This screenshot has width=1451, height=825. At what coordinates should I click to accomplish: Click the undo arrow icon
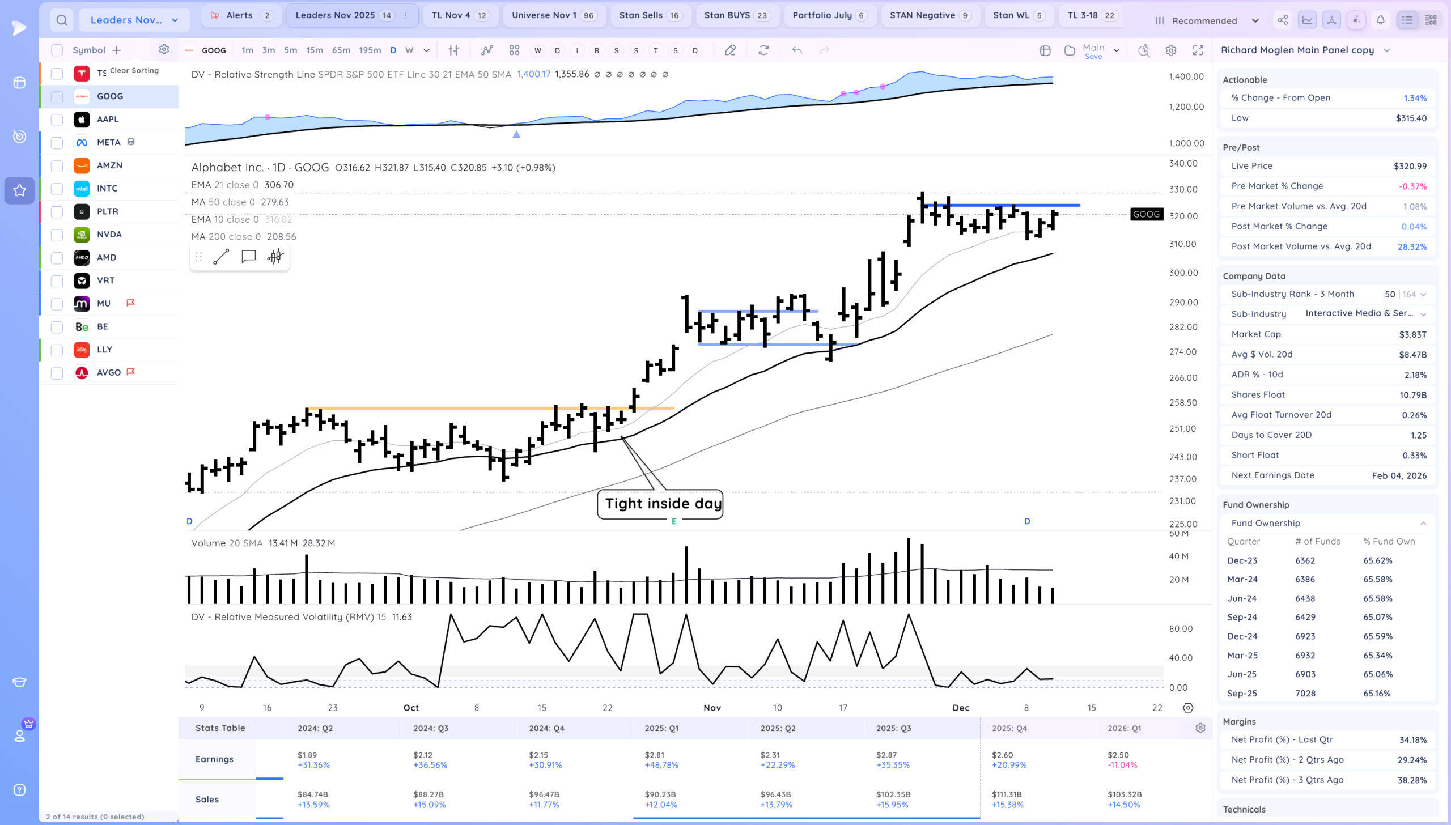pyautogui.click(x=797, y=50)
